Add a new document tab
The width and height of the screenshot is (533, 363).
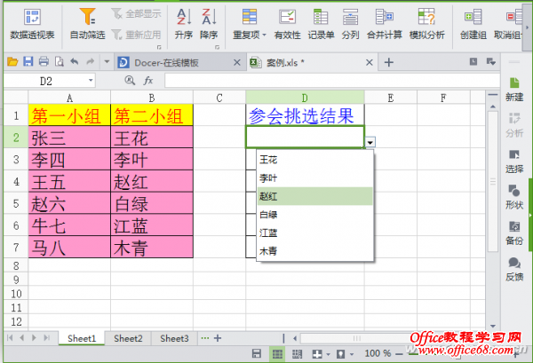tap(389, 62)
